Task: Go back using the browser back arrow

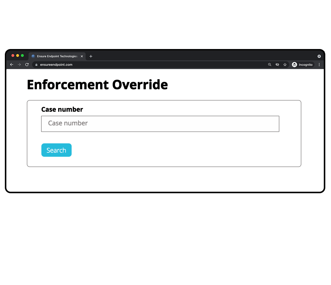Action: (x=12, y=64)
